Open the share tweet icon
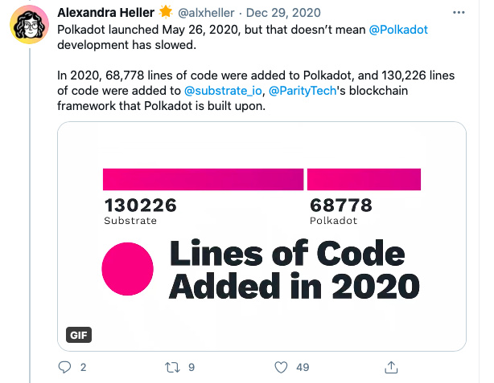The image size is (494, 383). (x=391, y=367)
